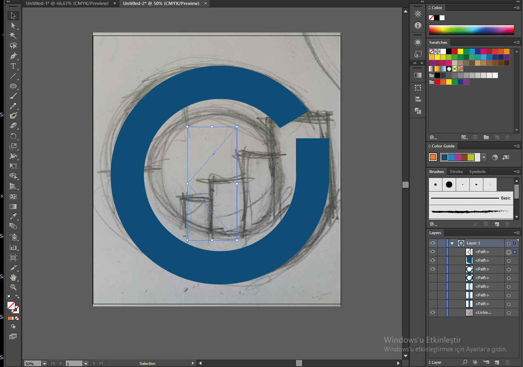Screen dimensions: 523x367
Task: Select the Line Segment tool
Action: click(x=13, y=76)
